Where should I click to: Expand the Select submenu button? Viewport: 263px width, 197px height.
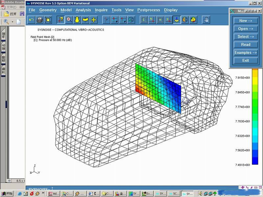pyautogui.click(x=246, y=37)
